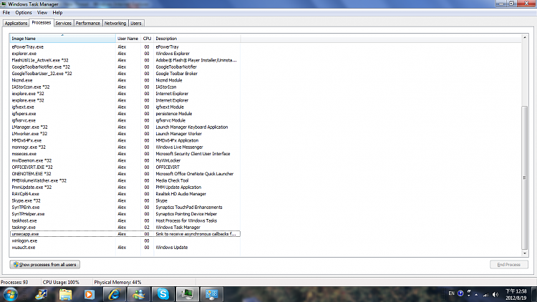This screenshot has width=537, height=302.
Task: Select ONENOTEM.EXE *32 process
Action: (x=125, y=174)
